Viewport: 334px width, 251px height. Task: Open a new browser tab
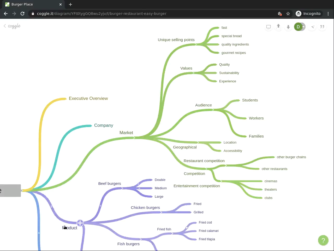70,4
